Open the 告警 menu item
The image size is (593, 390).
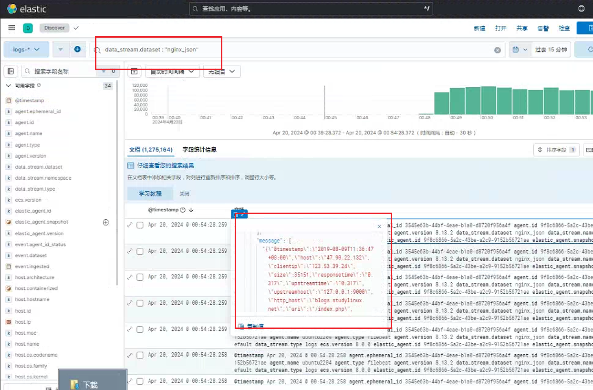point(543,28)
